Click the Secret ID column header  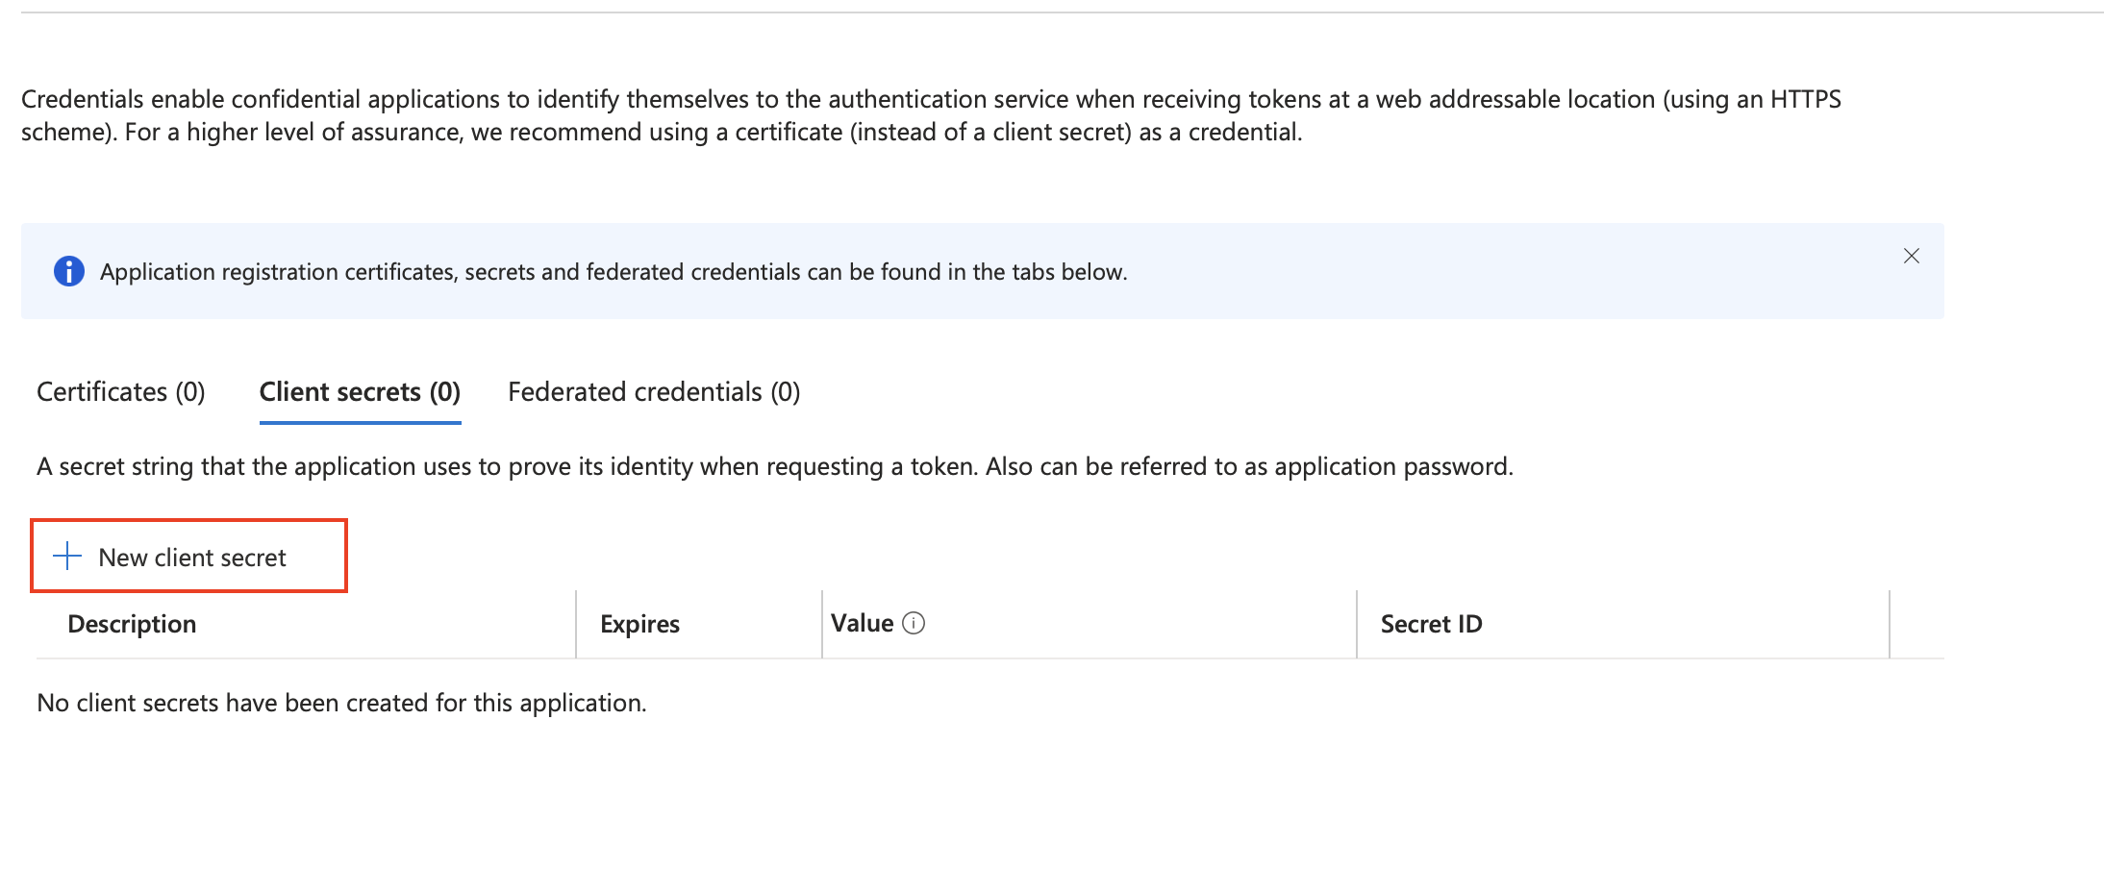(1431, 624)
